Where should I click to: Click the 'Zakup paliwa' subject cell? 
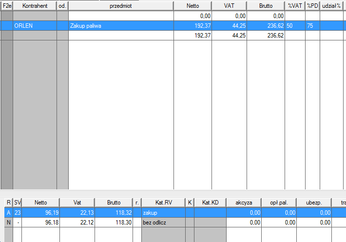pyautogui.click(x=120, y=26)
